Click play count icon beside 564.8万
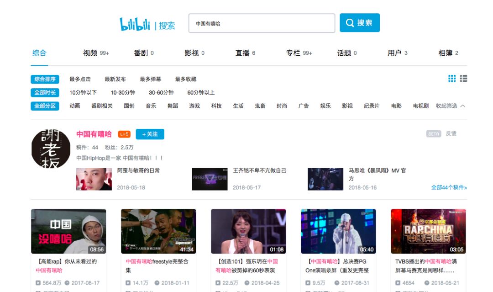This screenshot has width=493, height=292. pos(38,283)
